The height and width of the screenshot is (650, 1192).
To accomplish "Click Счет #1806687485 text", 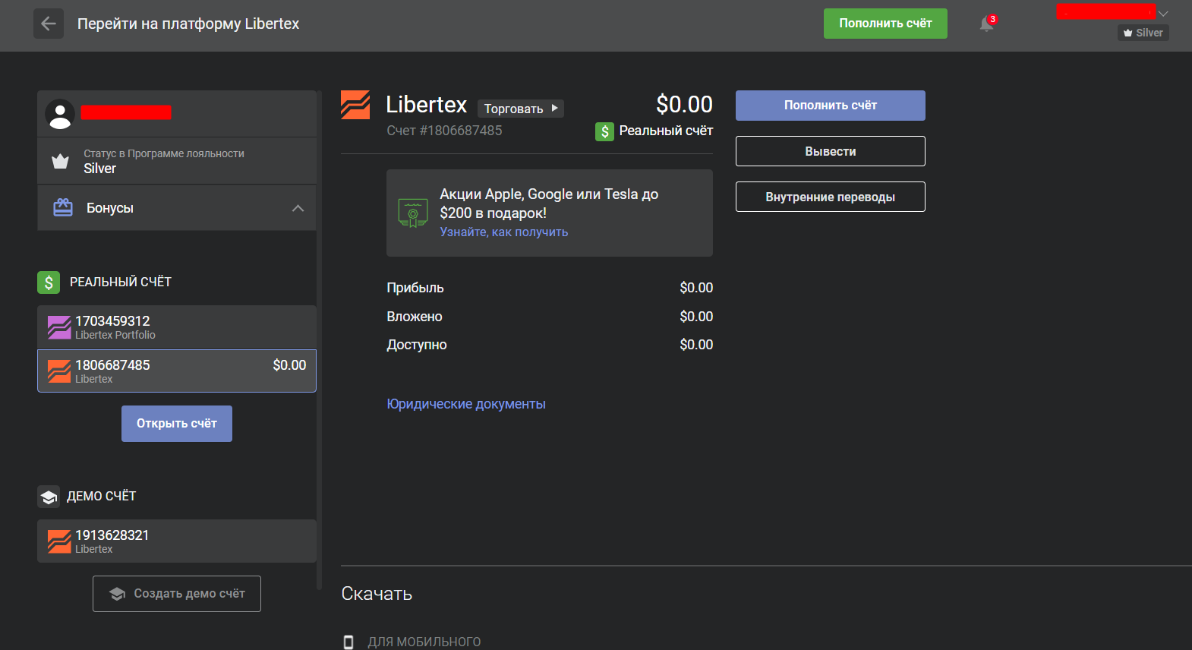I will pos(444,131).
